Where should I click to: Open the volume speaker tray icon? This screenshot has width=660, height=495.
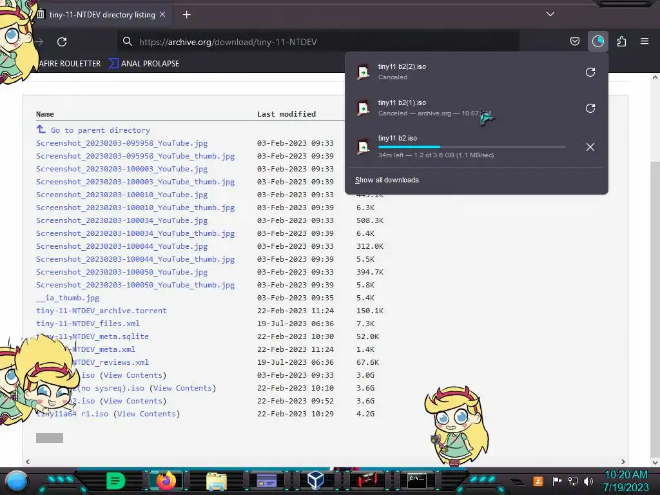pos(588,481)
